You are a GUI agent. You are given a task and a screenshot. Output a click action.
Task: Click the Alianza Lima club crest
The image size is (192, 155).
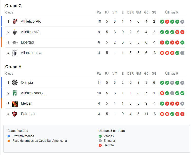(15, 53)
